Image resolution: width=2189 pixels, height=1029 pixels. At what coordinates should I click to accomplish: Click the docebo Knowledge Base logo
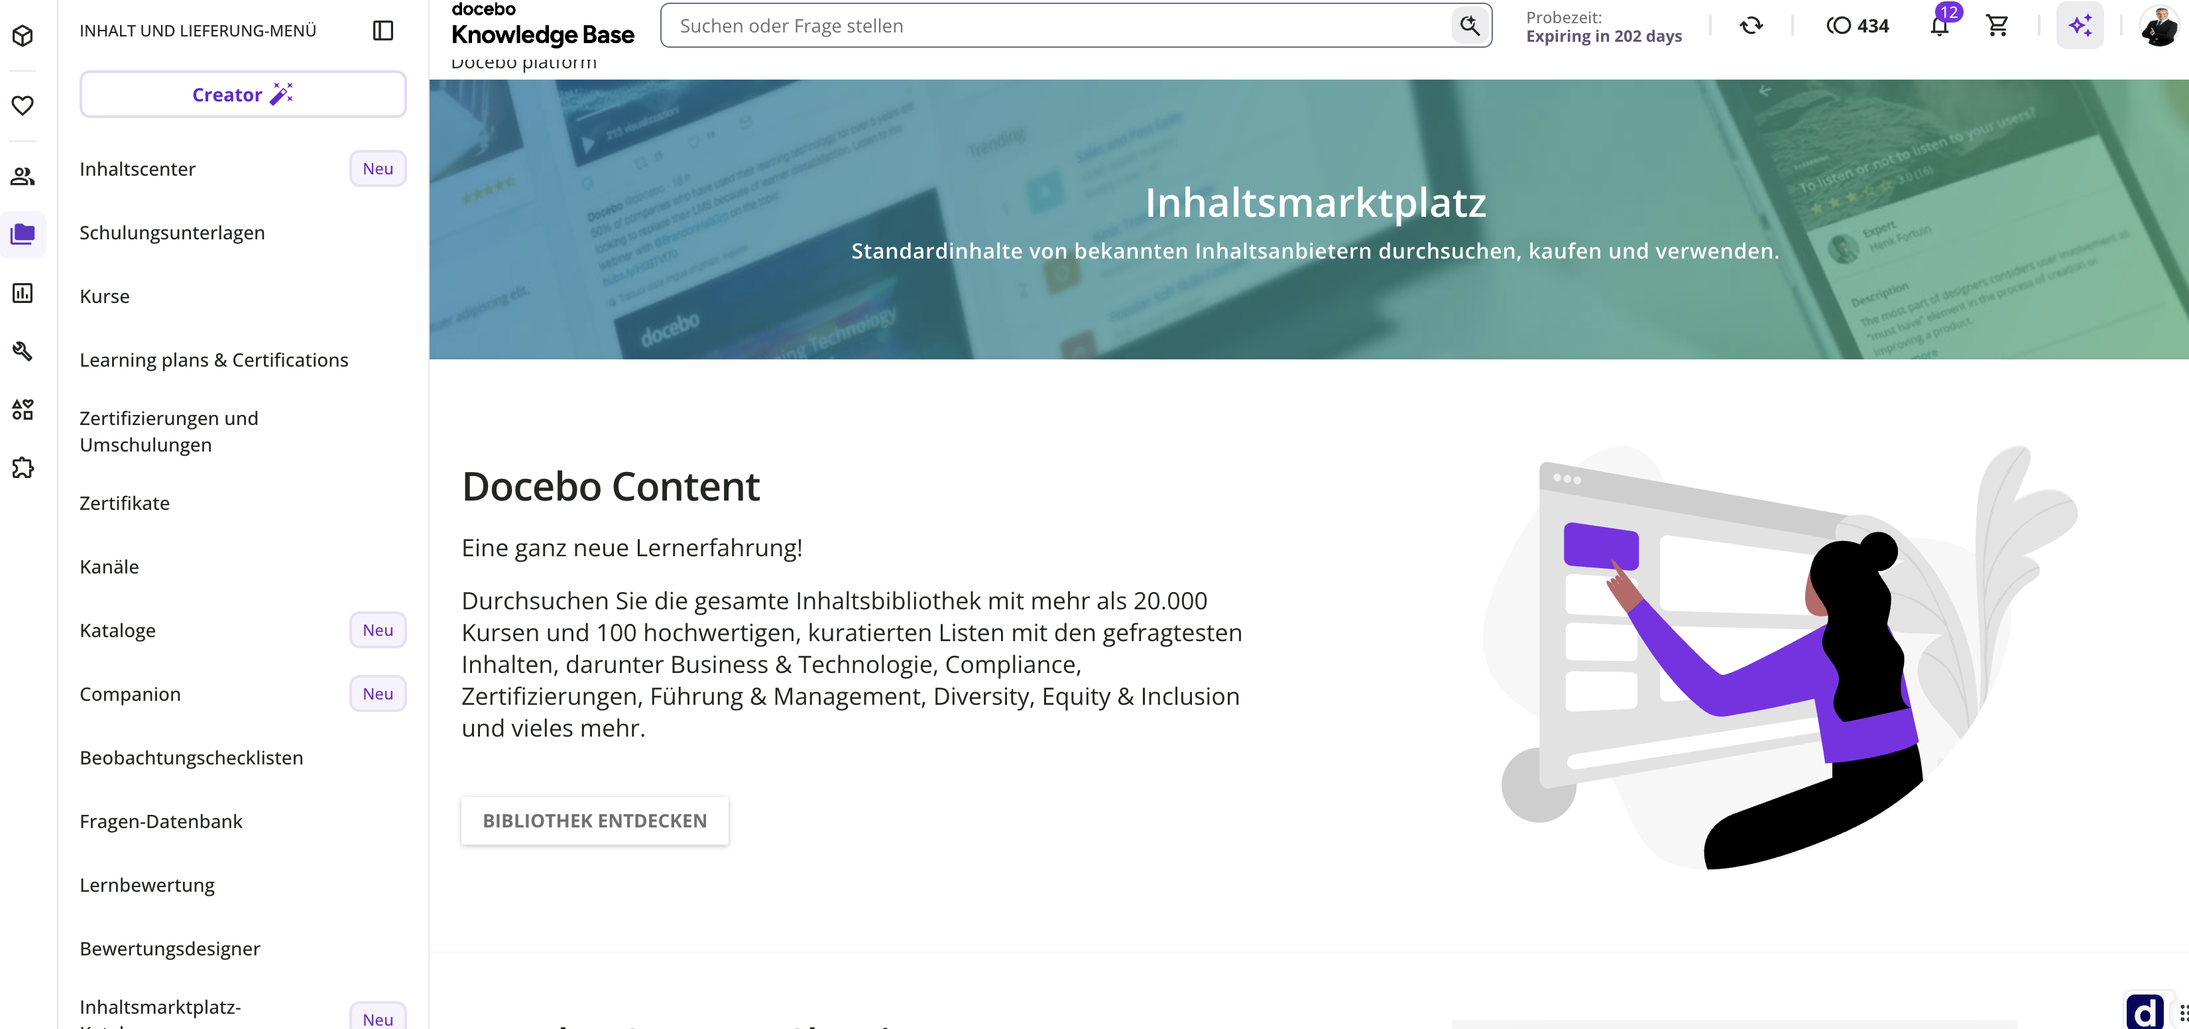click(542, 25)
